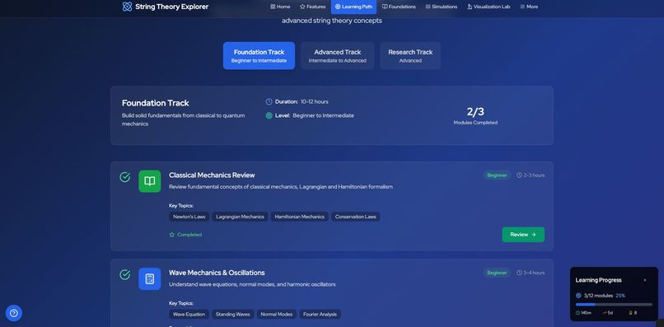The width and height of the screenshot is (664, 327).
Task: Click the 2-3 hours clock icon
Action: tap(519, 175)
